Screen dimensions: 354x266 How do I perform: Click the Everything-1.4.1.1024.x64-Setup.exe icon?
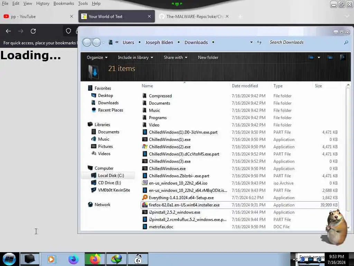[145, 197]
